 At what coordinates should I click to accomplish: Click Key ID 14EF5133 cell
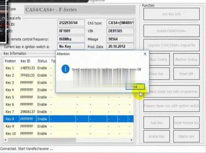[x=27, y=68]
